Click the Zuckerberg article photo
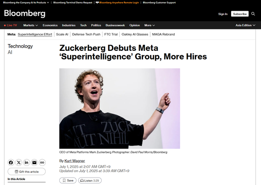The width and height of the screenshot is (261, 185). [x=119, y=109]
